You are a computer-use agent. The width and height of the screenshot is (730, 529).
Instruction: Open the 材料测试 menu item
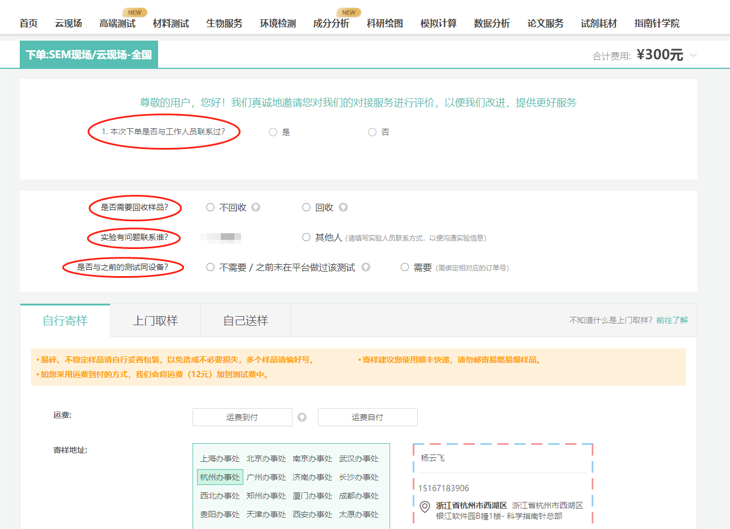click(172, 24)
